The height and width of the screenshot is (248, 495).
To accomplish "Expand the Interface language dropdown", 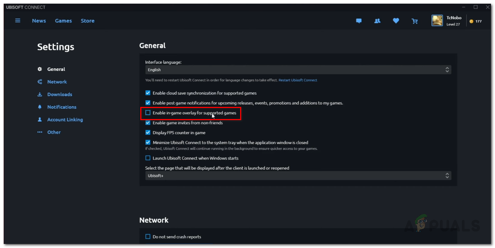I will pos(298,70).
